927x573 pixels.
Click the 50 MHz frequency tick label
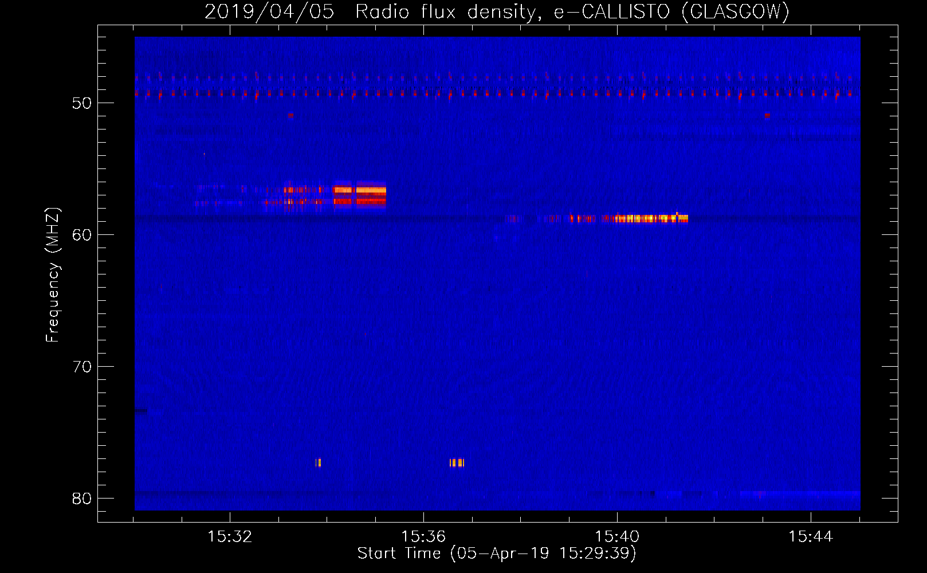82,103
